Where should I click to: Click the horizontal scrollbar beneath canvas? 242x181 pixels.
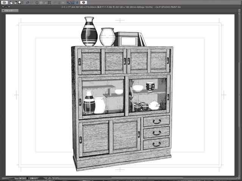[x=147, y=178]
